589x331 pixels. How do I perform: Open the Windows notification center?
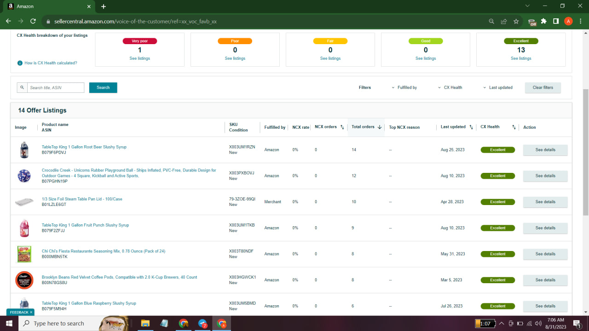coord(576,323)
